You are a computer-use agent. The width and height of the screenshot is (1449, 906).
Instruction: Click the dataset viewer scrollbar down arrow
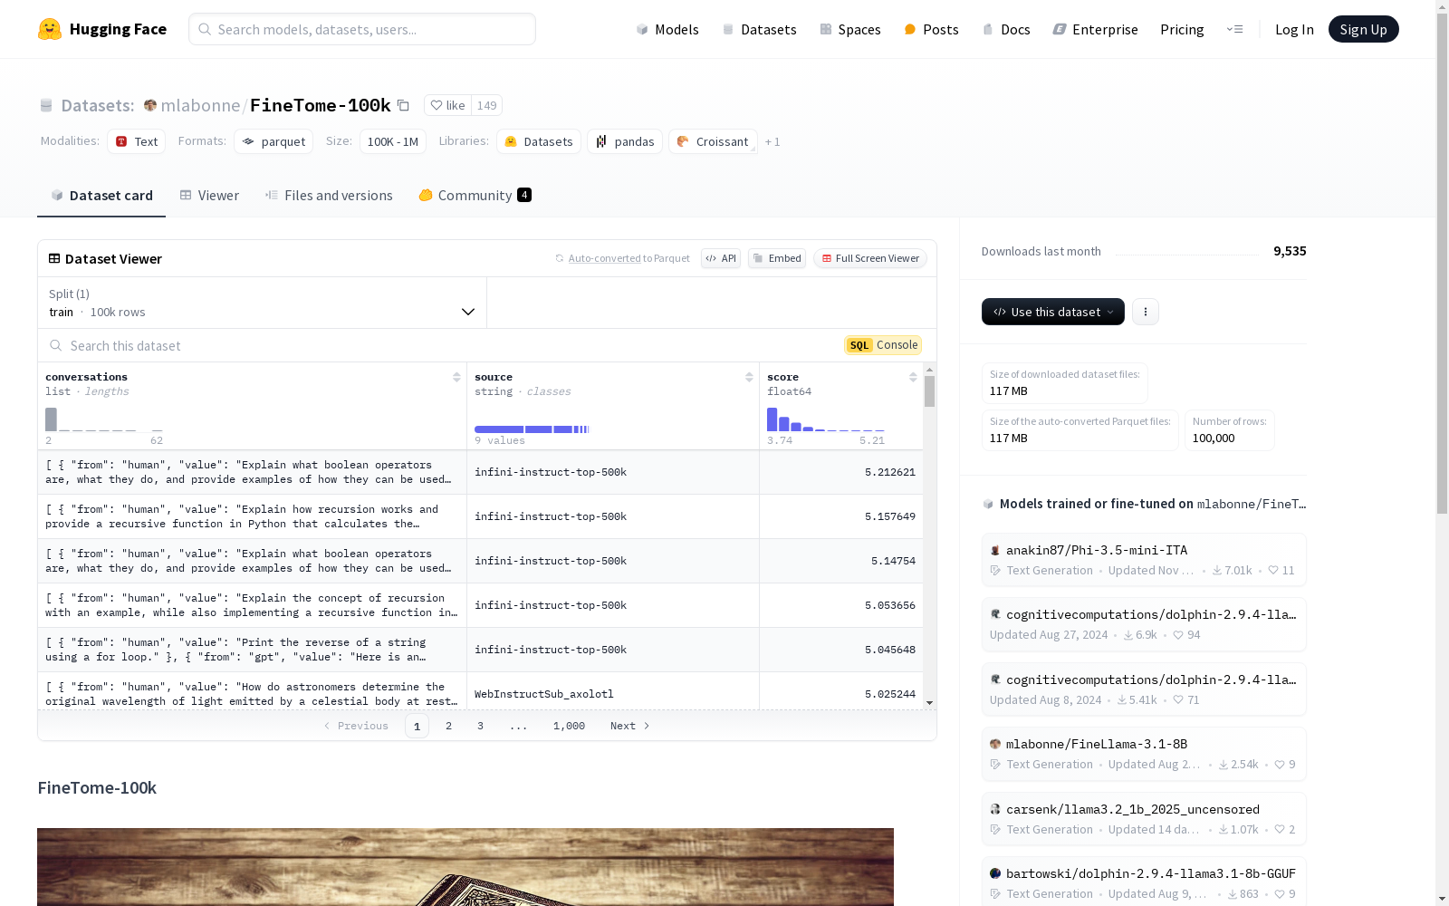pyautogui.click(x=929, y=703)
